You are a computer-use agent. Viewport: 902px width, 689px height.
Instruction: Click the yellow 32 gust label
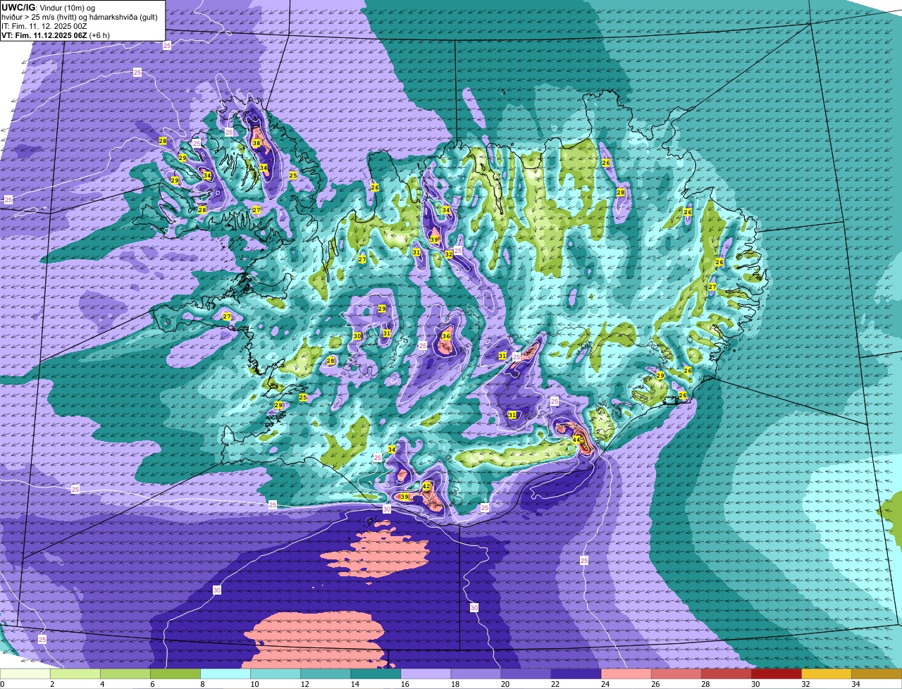449,254
